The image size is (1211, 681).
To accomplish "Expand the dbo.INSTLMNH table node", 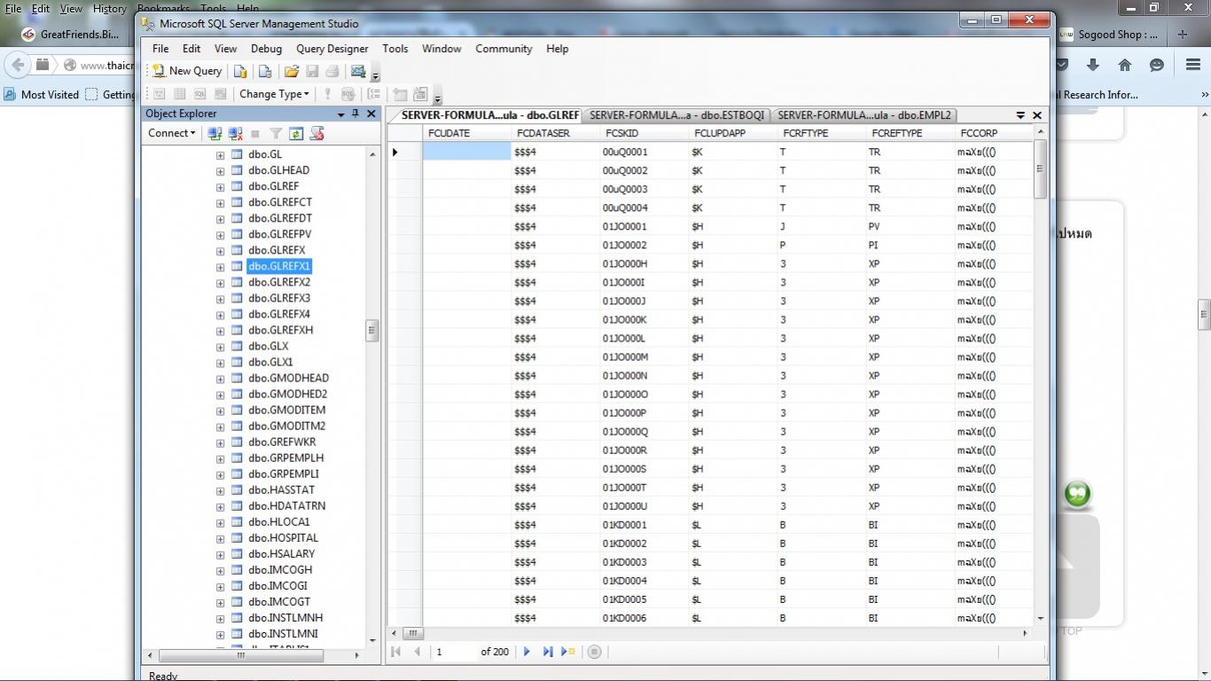I will [x=220, y=618].
